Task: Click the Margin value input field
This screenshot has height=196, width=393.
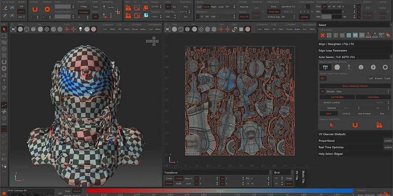Action: tap(155, 7)
